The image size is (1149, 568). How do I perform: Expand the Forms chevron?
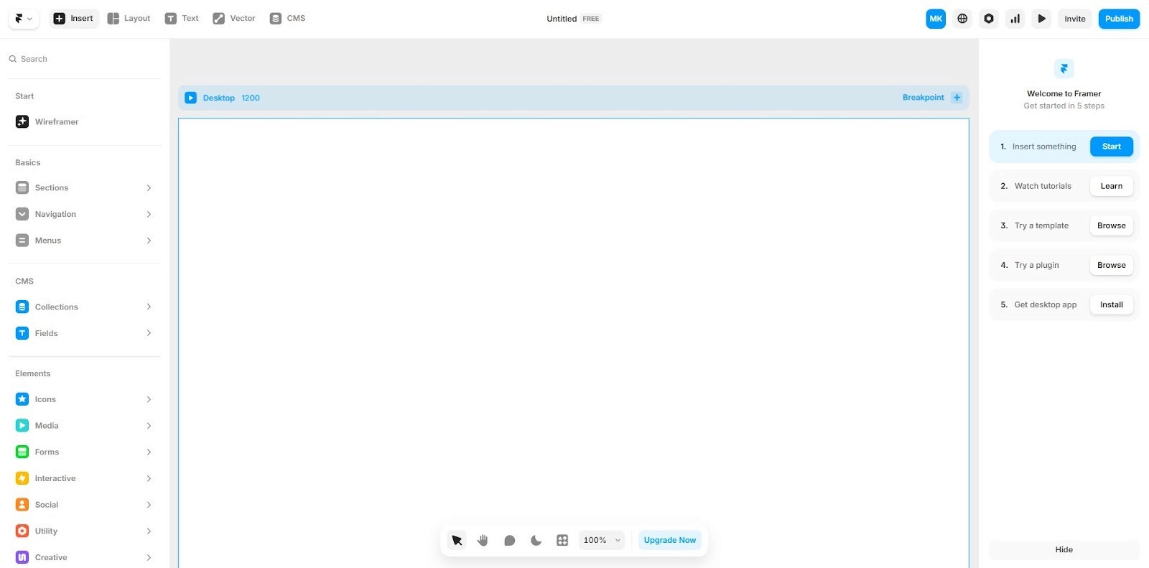(x=149, y=452)
